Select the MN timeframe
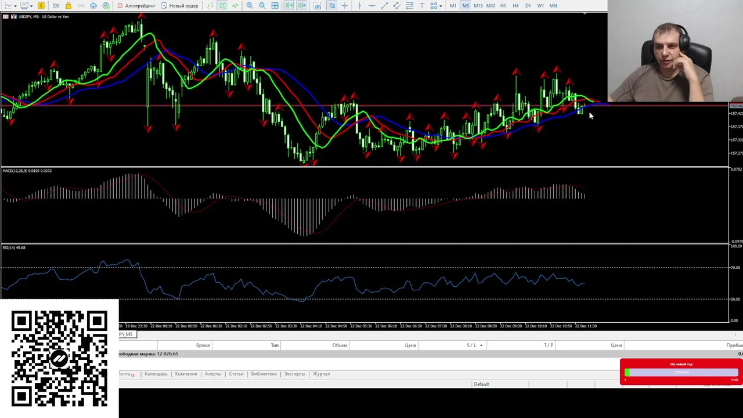Image resolution: width=743 pixels, height=418 pixels. [x=553, y=6]
